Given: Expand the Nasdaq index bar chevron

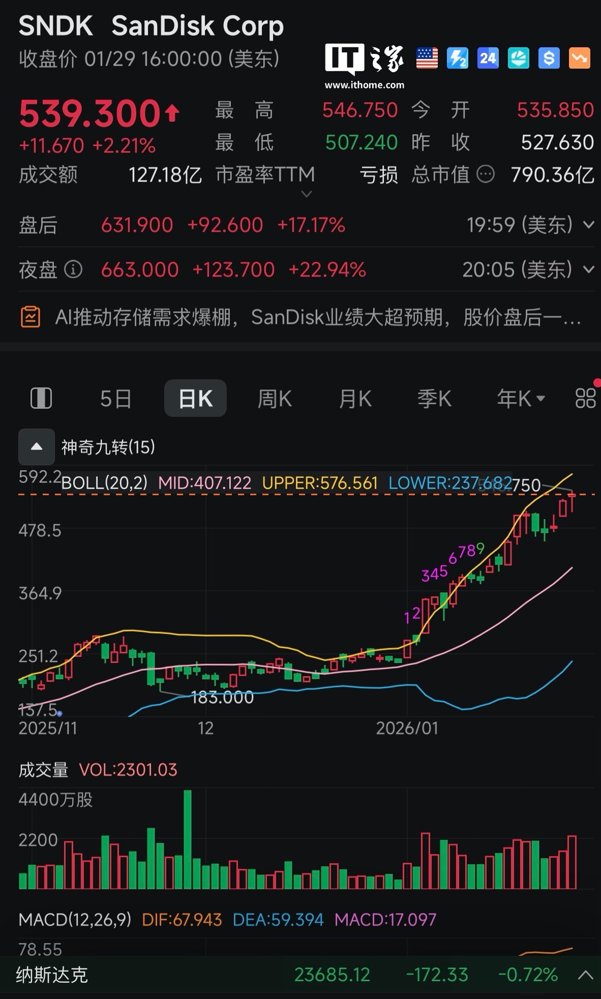Looking at the screenshot, I should click(x=585, y=975).
